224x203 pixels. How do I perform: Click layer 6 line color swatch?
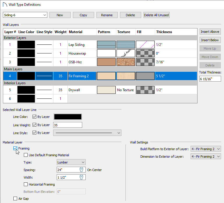[26, 98]
